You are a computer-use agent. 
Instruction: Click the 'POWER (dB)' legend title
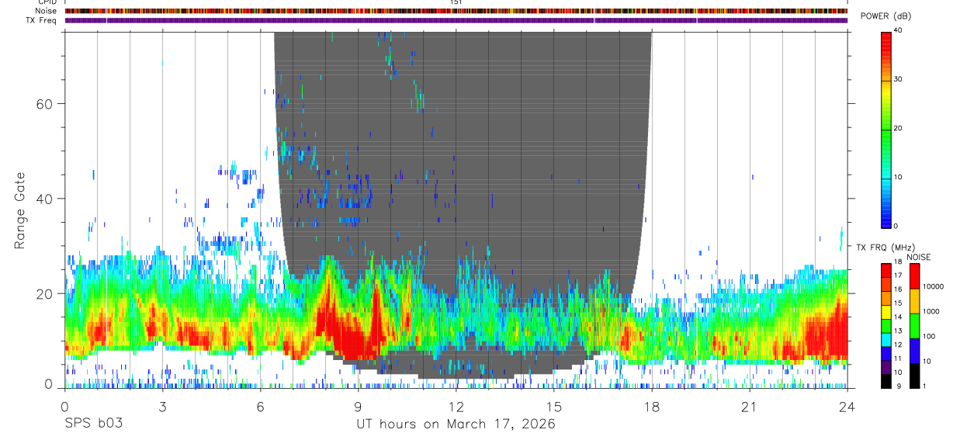885,16
